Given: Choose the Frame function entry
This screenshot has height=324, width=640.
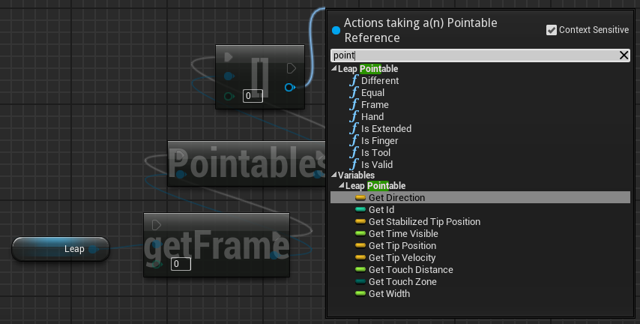Looking at the screenshot, I should pos(375,104).
